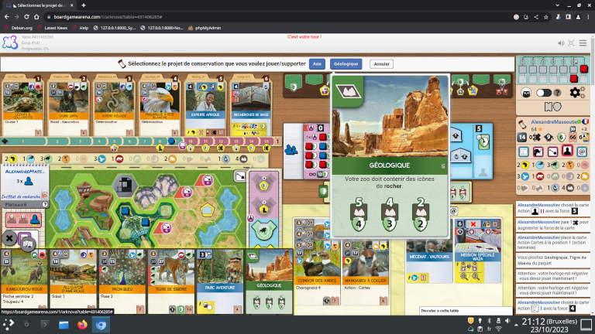Bookmark this page with star icon
The image size is (595, 334).
click(545, 17)
